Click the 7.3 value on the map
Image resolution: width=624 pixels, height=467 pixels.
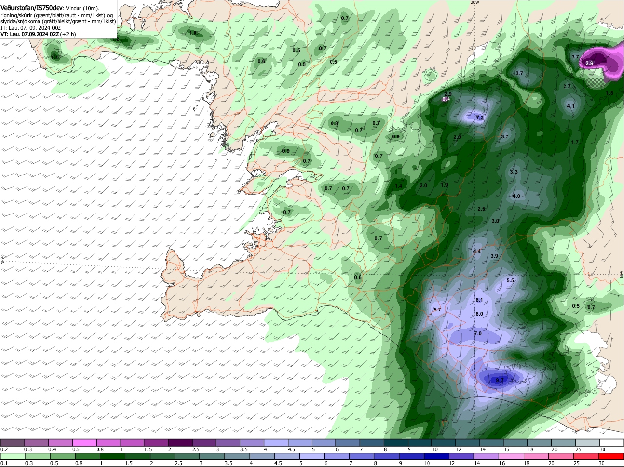pos(479,117)
